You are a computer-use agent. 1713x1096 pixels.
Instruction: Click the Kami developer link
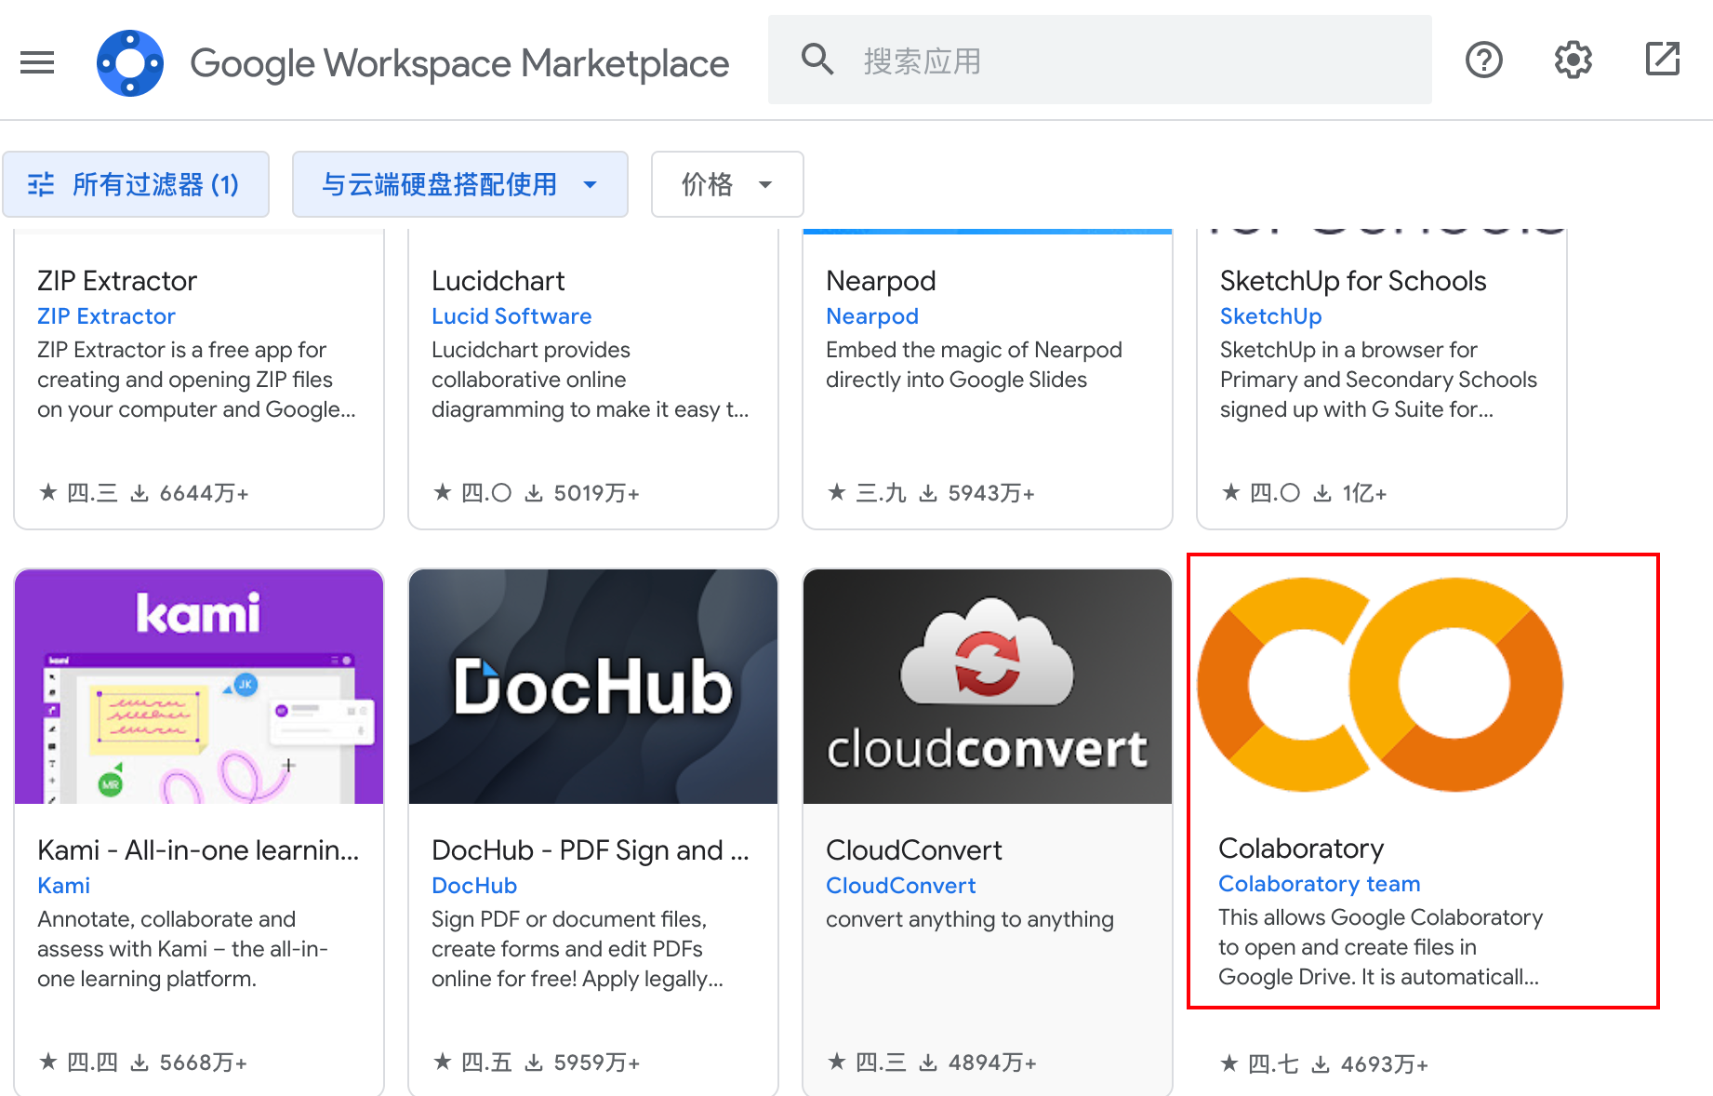pos(63,886)
